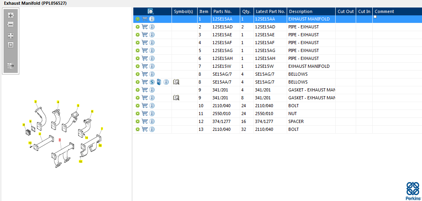Screen dimensions: 422x201
Task: Show info for part 12SE15AH
Action: [x=152, y=58]
